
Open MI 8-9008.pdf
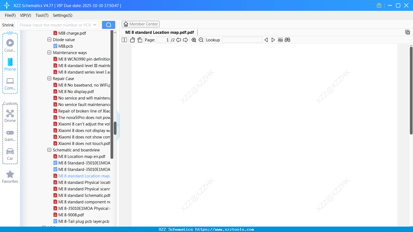point(69,215)
